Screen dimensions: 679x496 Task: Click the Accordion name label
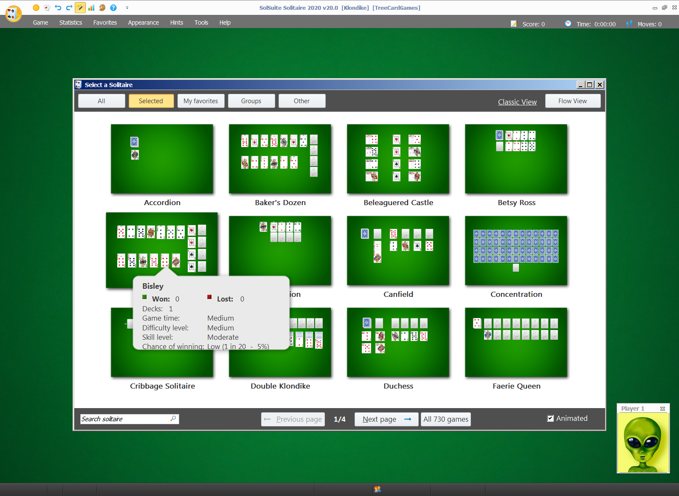click(162, 203)
